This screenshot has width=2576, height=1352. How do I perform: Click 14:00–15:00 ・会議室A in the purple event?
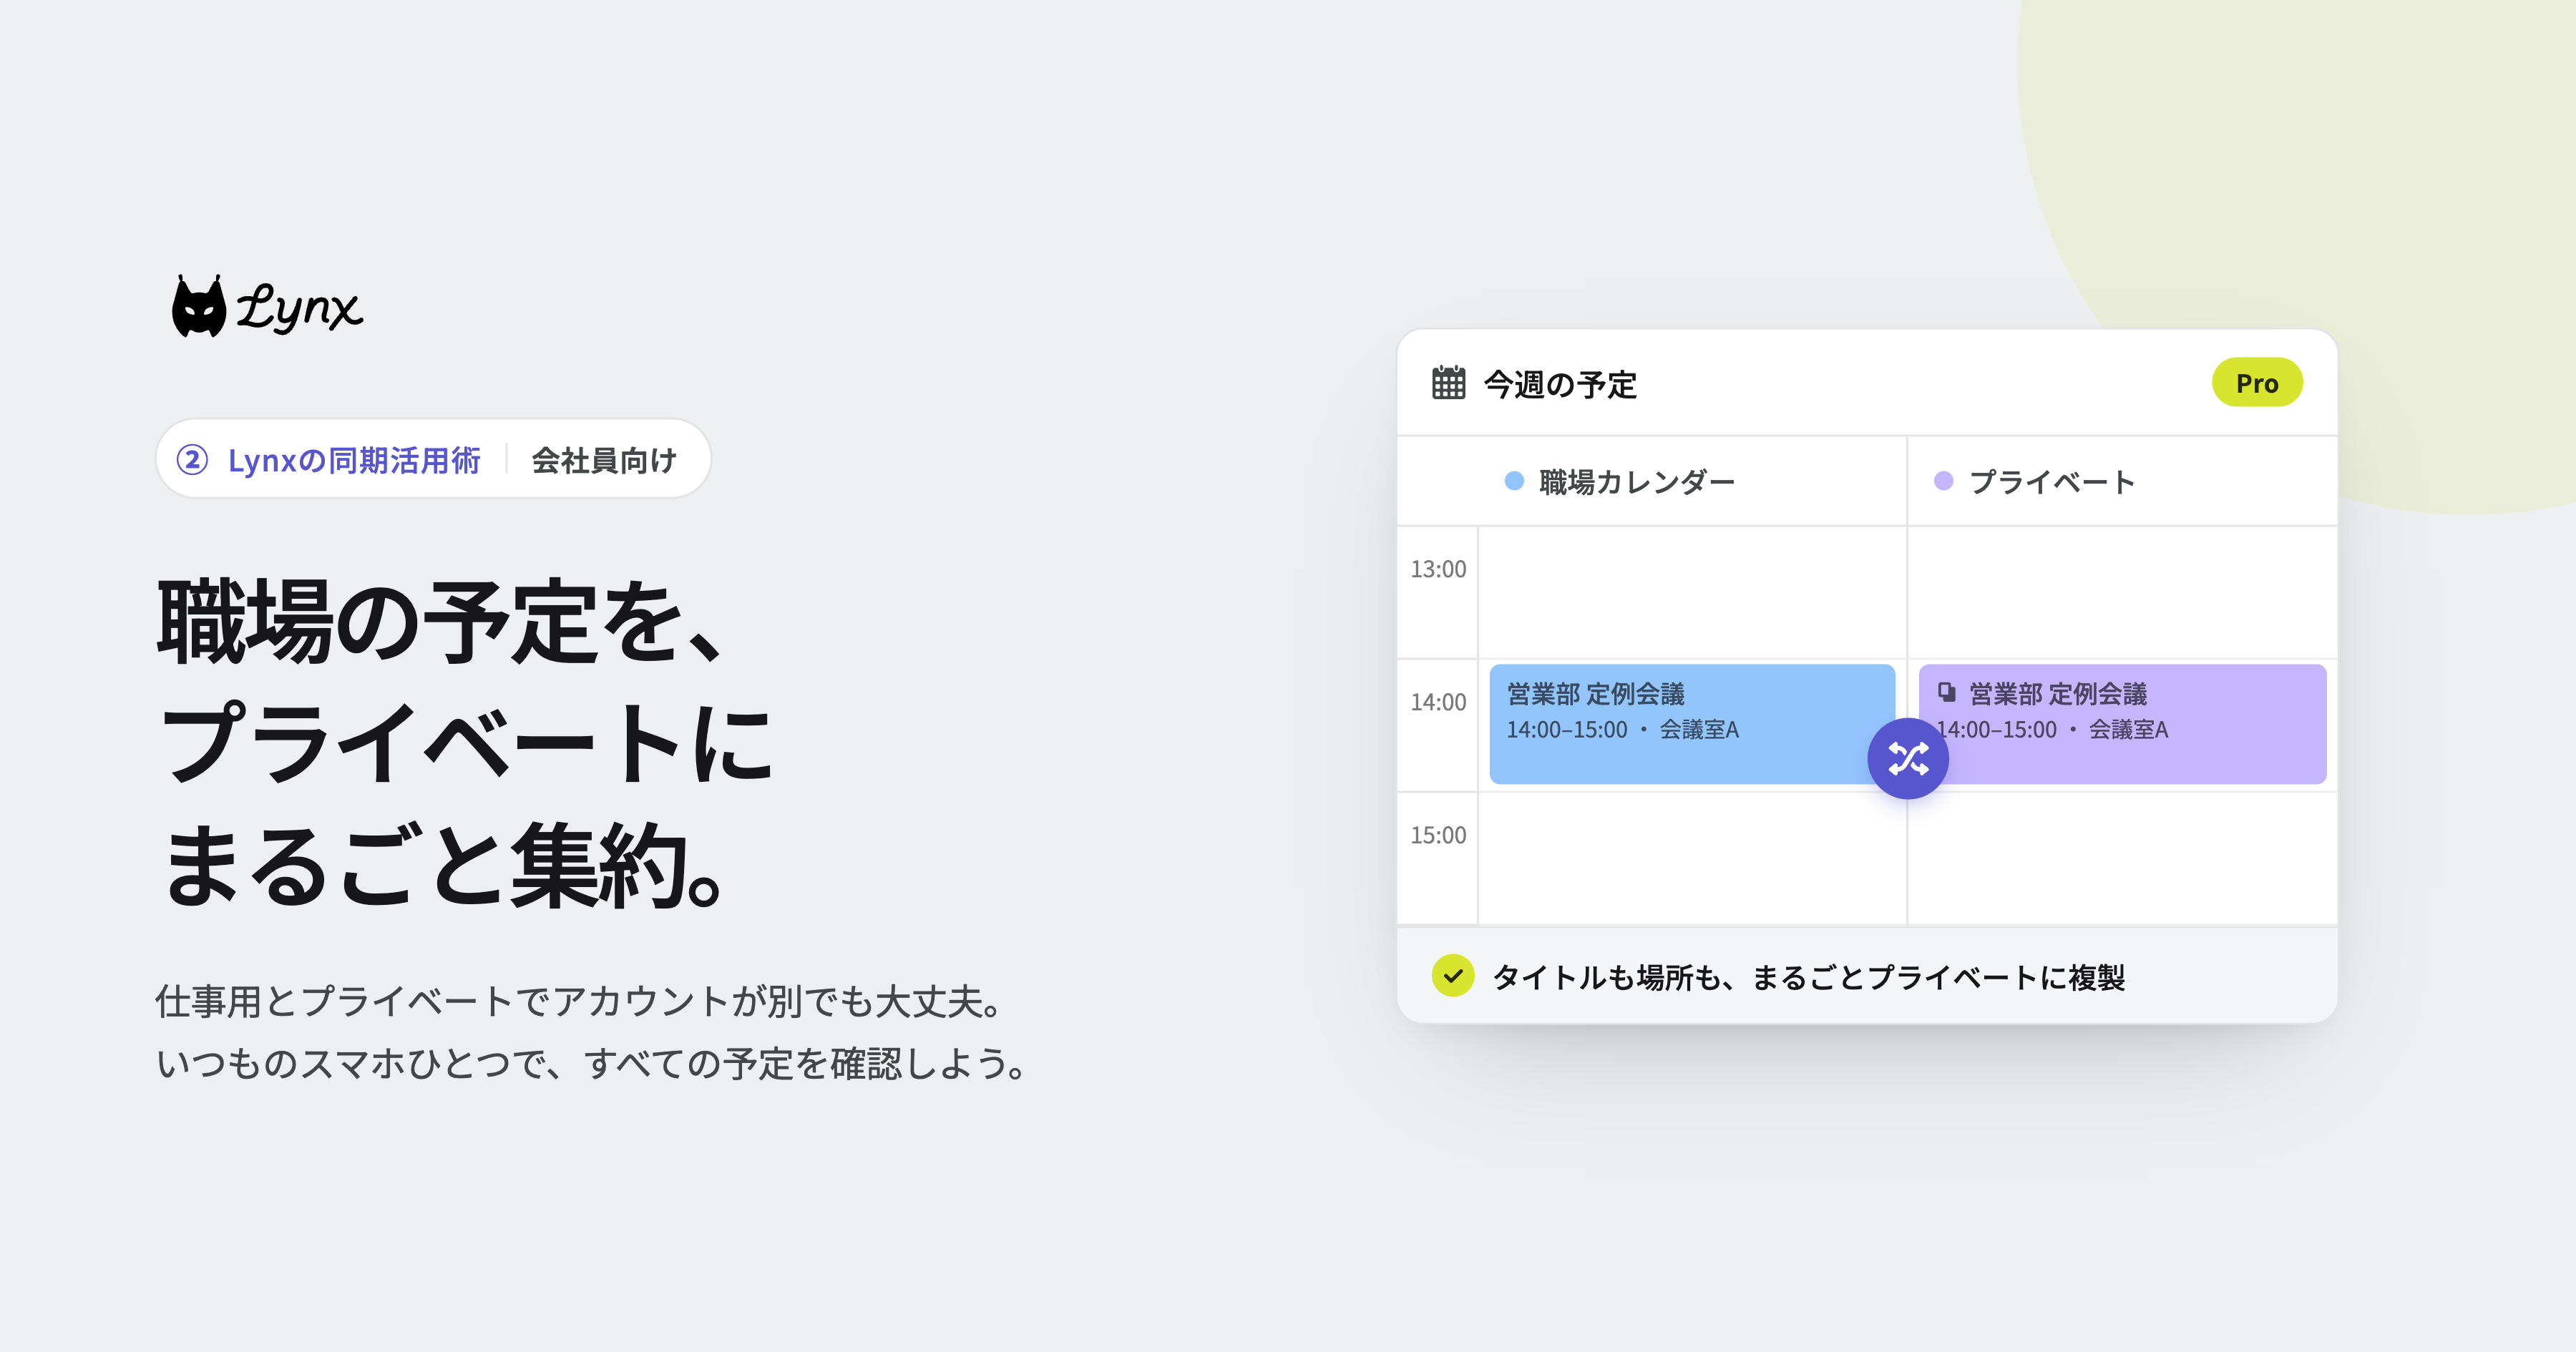tap(2053, 730)
